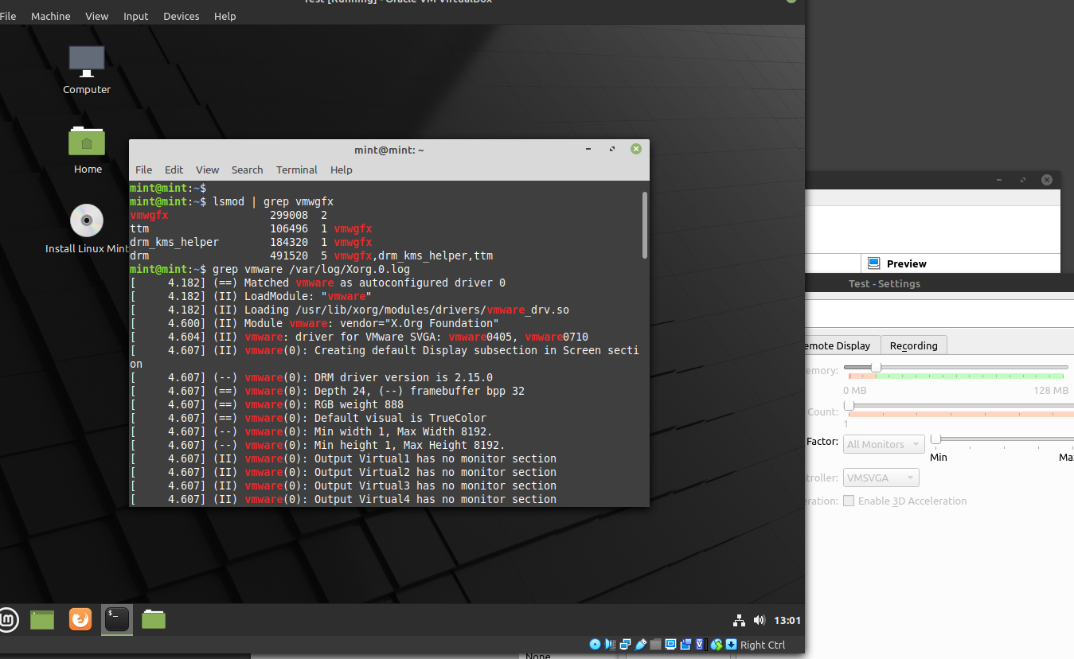1074x659 pixels.
Task: Click the Preview monitor icon in VirtualBox Manager
Action: click(873, 263)
